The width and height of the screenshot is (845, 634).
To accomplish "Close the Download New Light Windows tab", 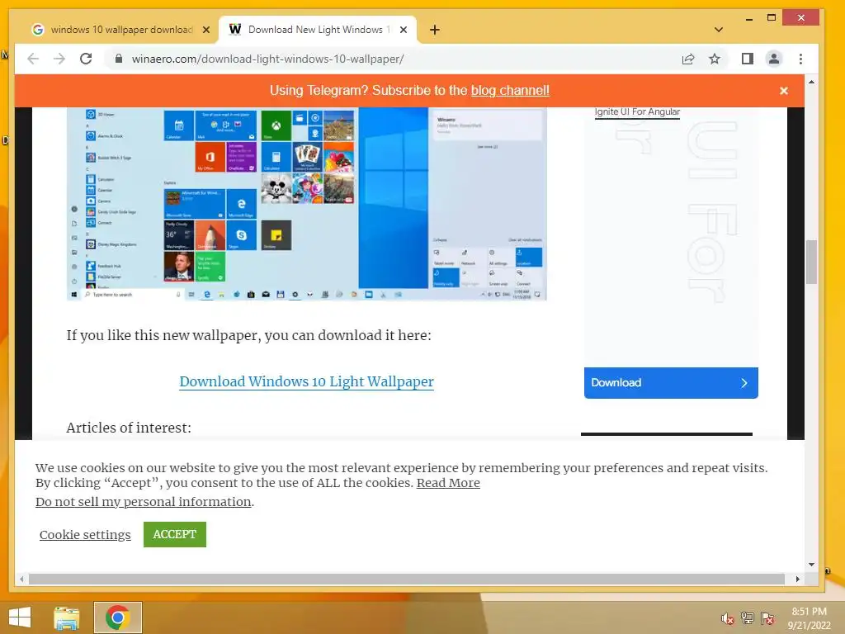I will tap(403, 31).
